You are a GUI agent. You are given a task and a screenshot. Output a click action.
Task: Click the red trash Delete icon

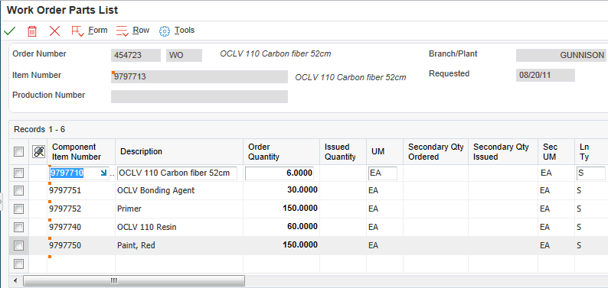point(32,31)
